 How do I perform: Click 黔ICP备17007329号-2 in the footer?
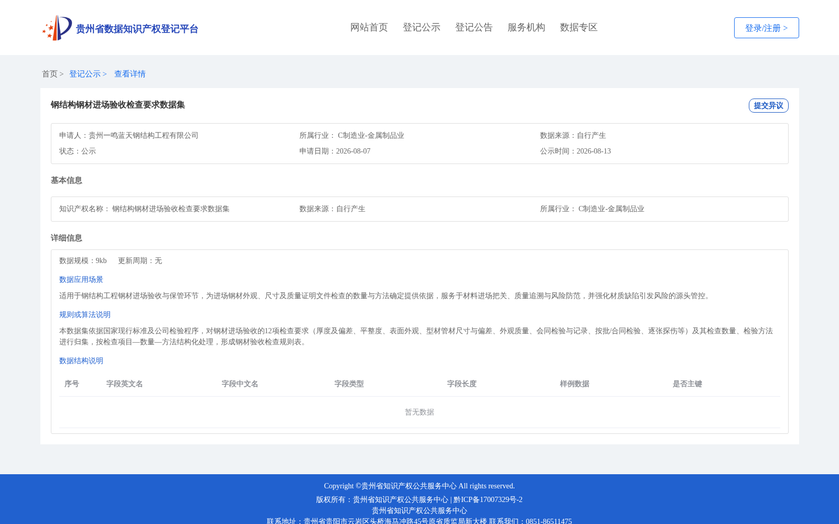click(x=488, y=499)
